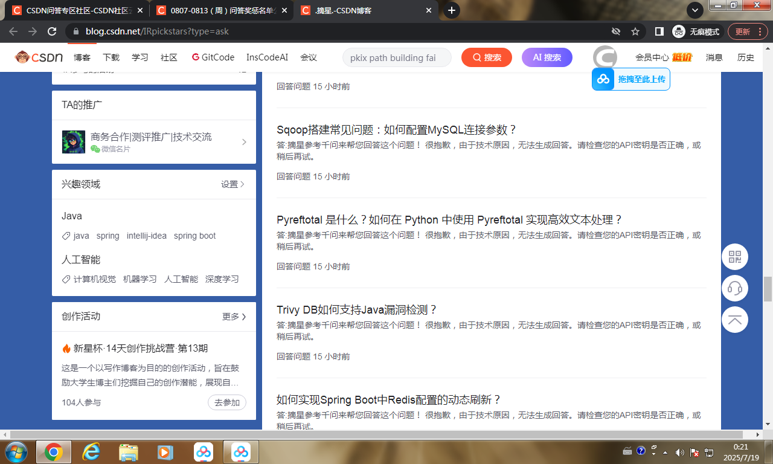
Task: Expand 更多 in 创作活动
Action: [234, 317]
